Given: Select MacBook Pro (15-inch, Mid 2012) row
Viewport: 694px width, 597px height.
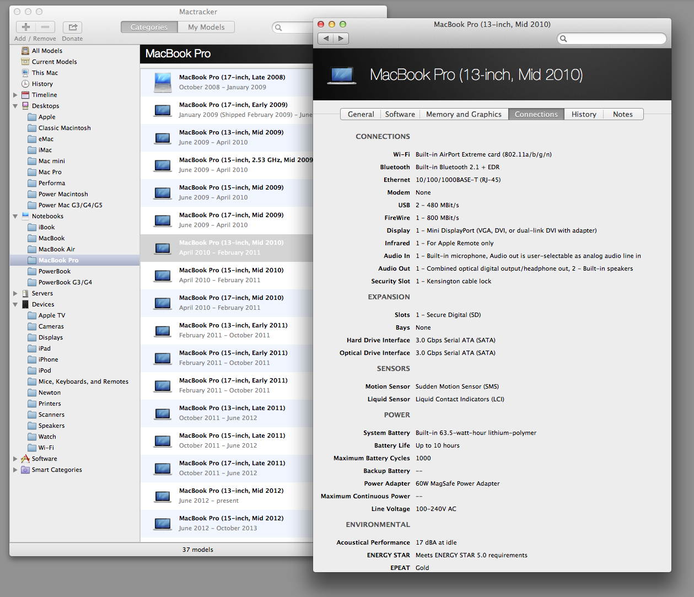Looking at the screenshot, I should (227, 523).
